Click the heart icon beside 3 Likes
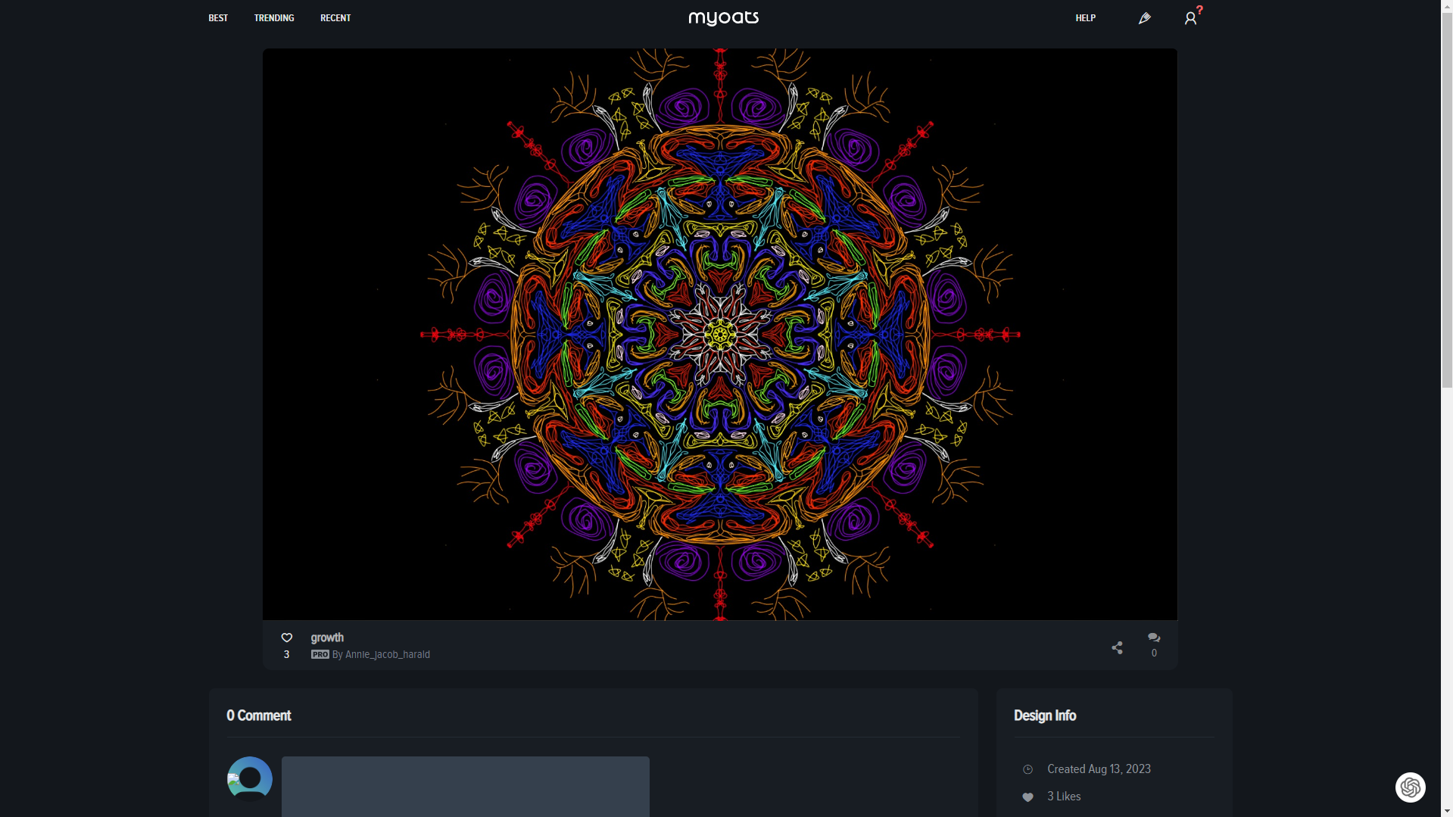 tap(1028, 797)
